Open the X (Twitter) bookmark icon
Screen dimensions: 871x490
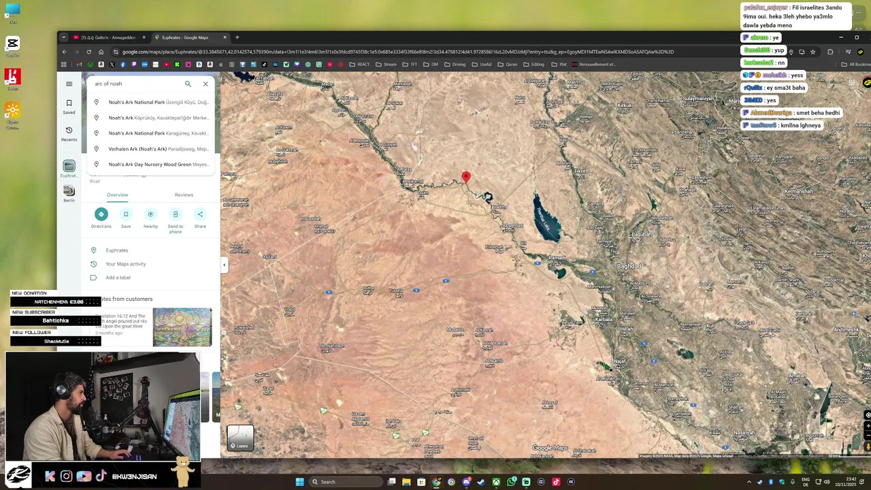point(112,65)
